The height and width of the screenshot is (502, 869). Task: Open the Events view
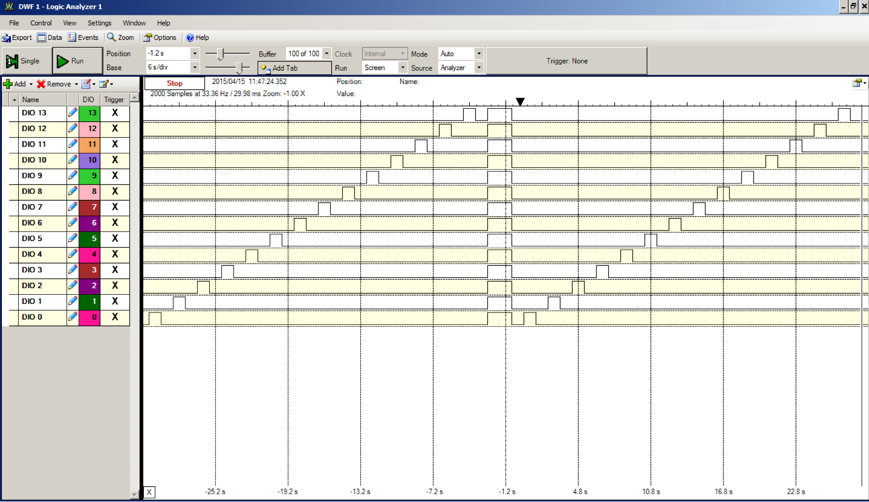pos(83,38)
